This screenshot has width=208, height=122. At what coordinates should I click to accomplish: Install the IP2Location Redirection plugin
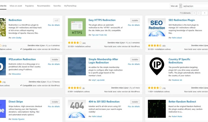pyautogui.click(x=55, y=60)
